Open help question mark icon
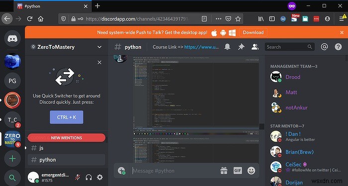The image size is (348, 186). [338, 47]
